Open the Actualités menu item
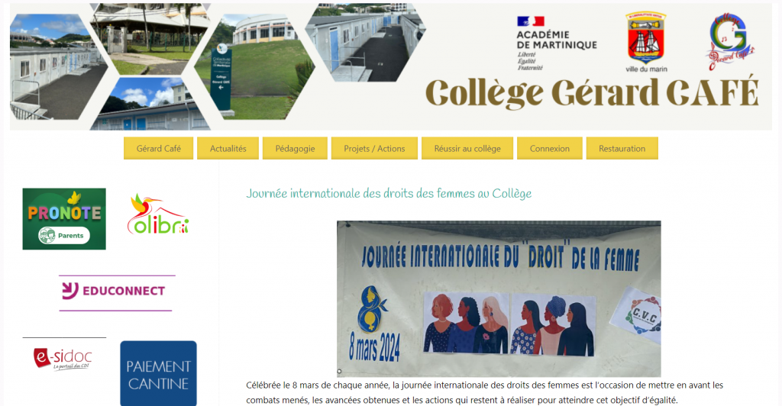This screenshot has width=782, height=406. click(228, 149)
